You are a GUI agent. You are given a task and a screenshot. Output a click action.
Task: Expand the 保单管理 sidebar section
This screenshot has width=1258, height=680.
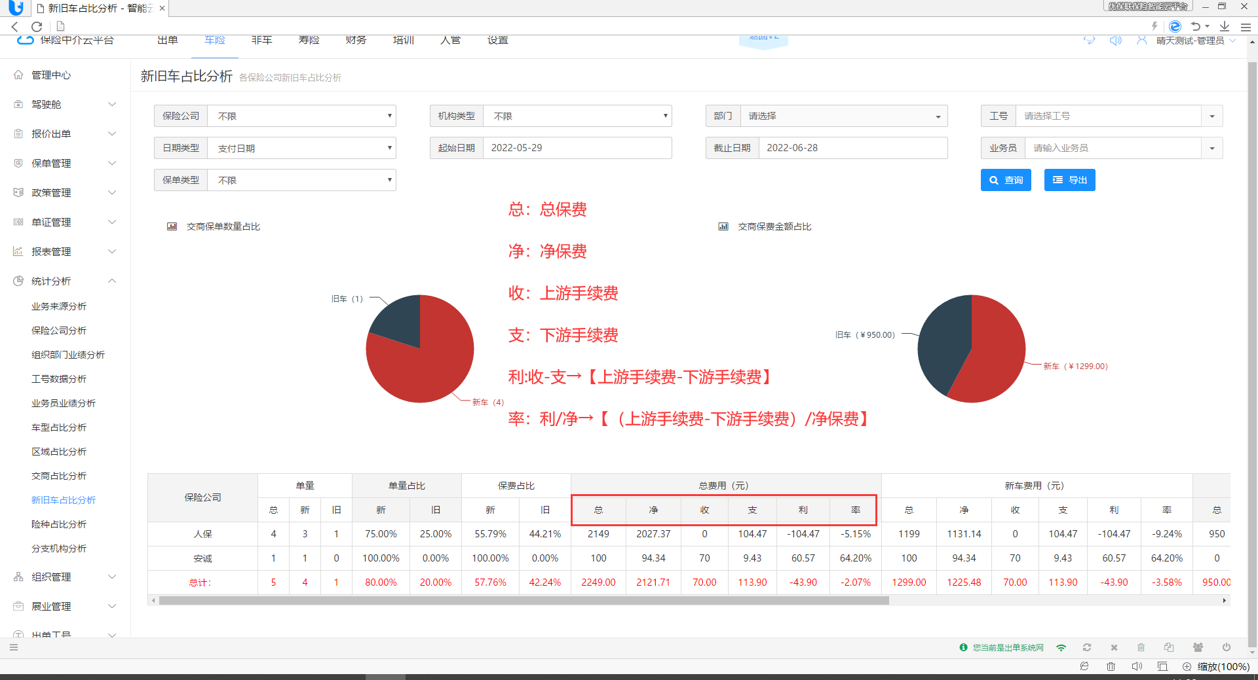pos(66,163)
